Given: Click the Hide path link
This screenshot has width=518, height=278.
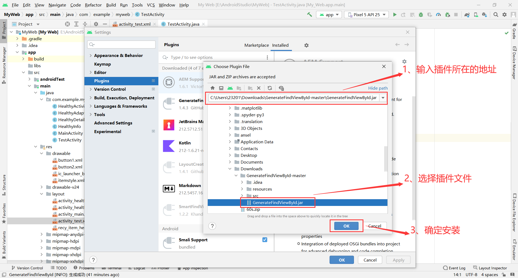Looking at the screenshot, I should tap(378, 88).
